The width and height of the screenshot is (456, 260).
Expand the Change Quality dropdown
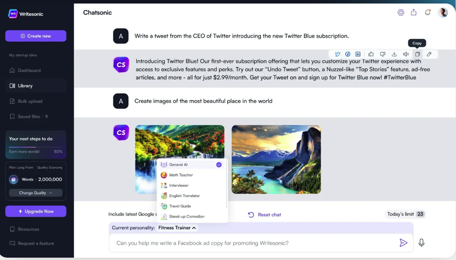(x=36, y=193)
